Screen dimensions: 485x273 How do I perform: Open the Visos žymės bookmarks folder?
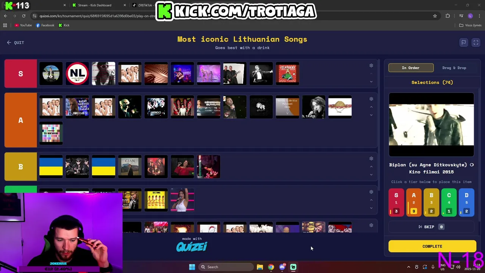[x=470, y=25]
